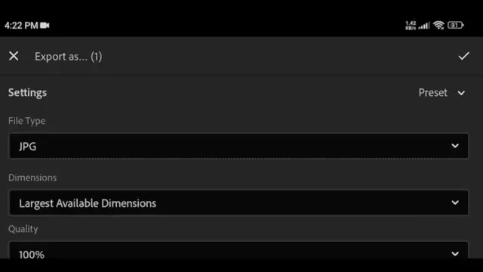The width and height of the screenshot is (483, 272).
Task: Tap the screen recording camera icon
Action: [45, 25]
